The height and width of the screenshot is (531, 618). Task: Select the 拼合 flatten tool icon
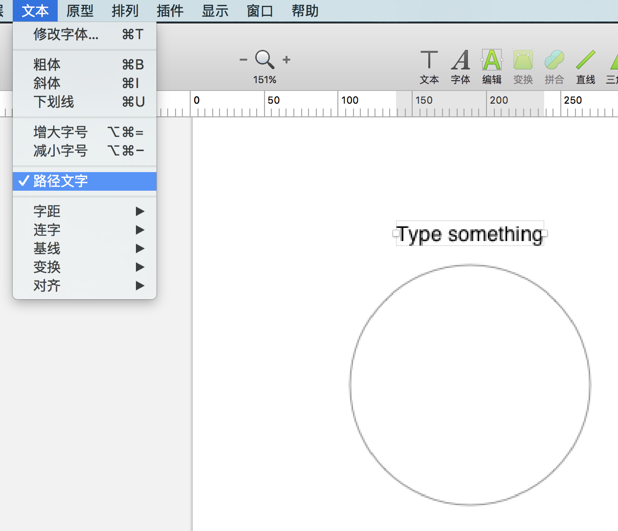point(554,61)
